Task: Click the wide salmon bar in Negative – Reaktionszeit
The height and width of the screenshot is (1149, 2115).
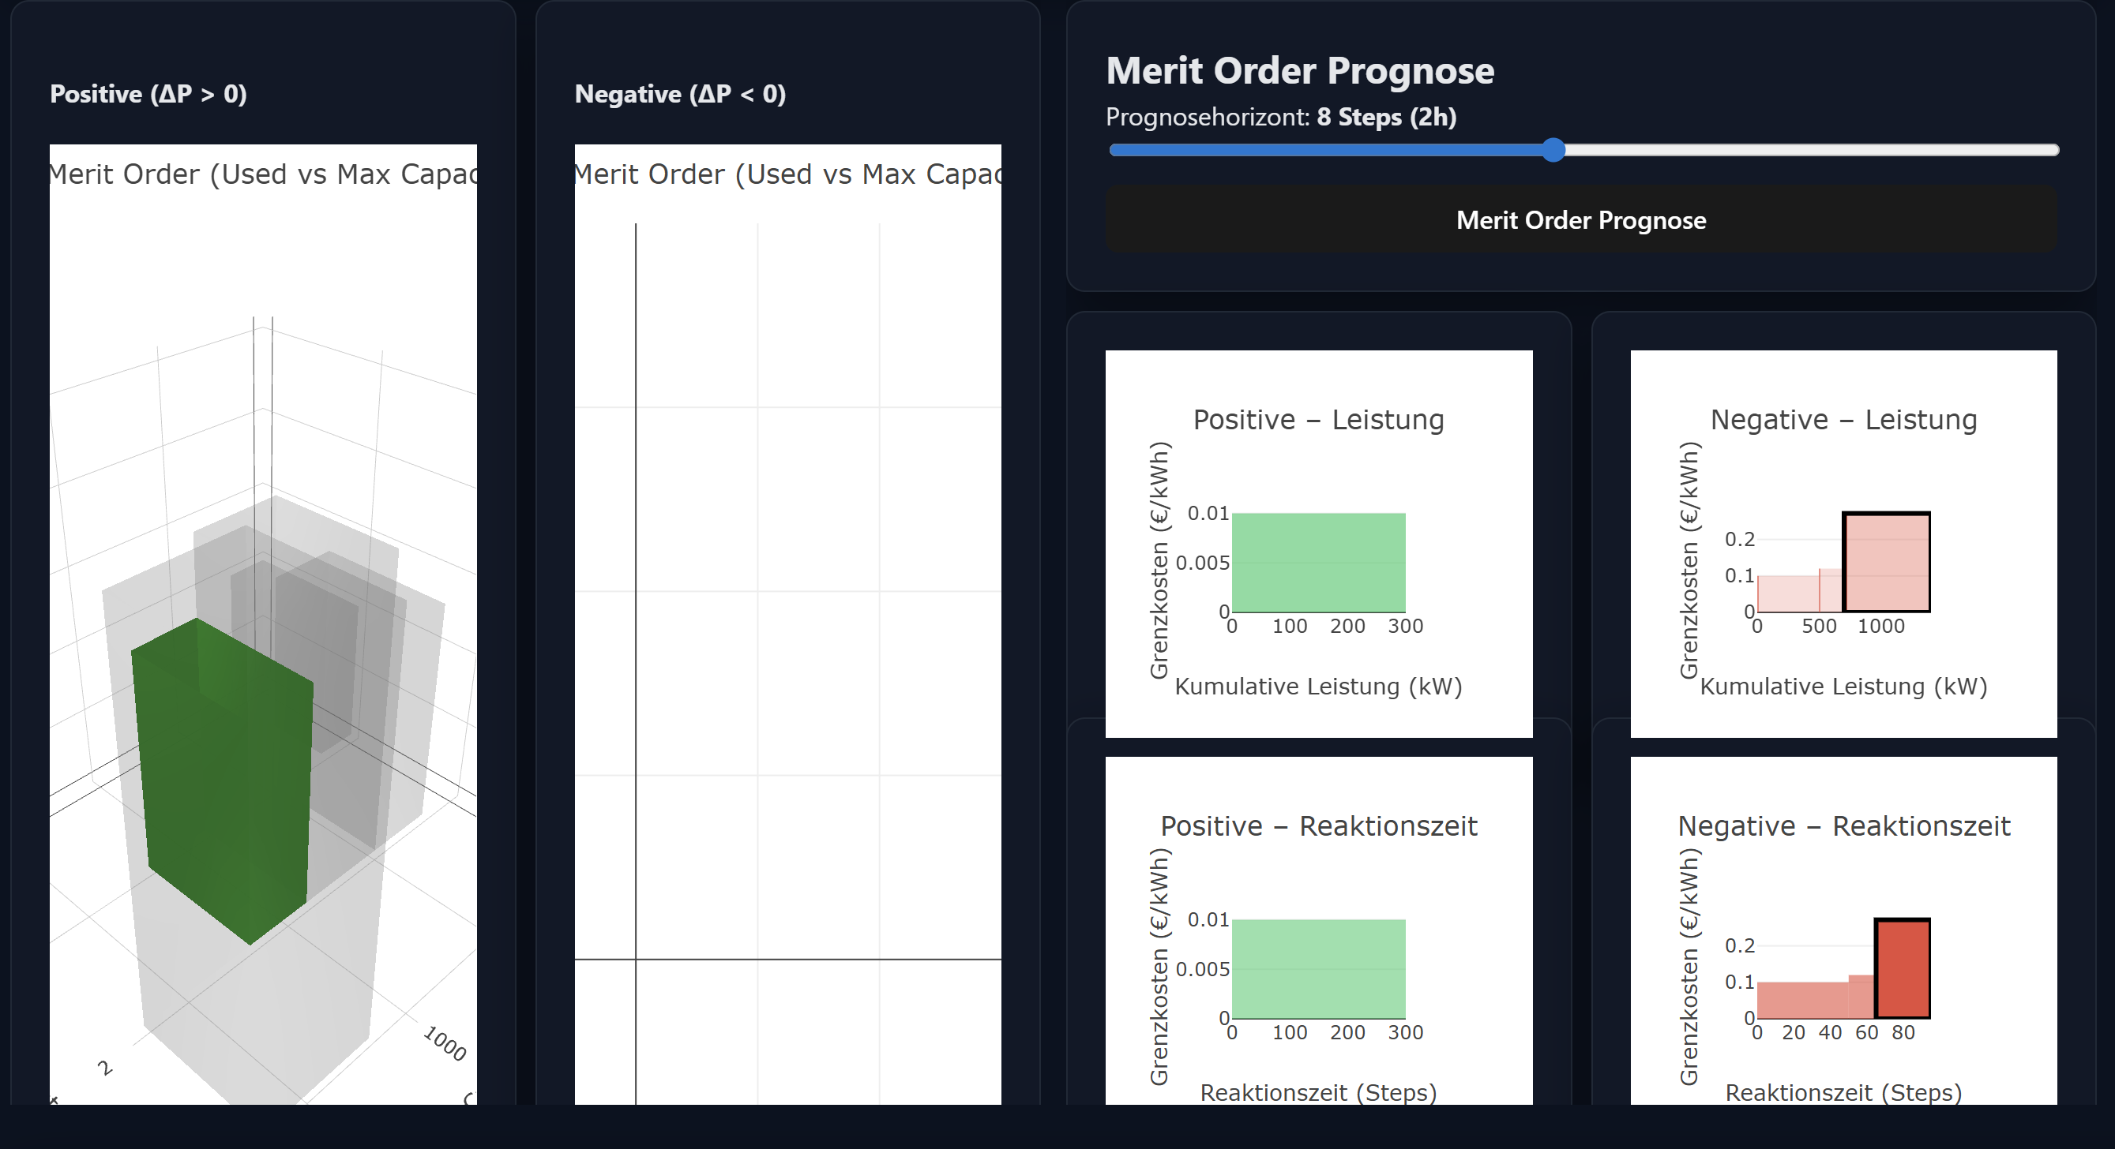Action: point(1802,1000)
